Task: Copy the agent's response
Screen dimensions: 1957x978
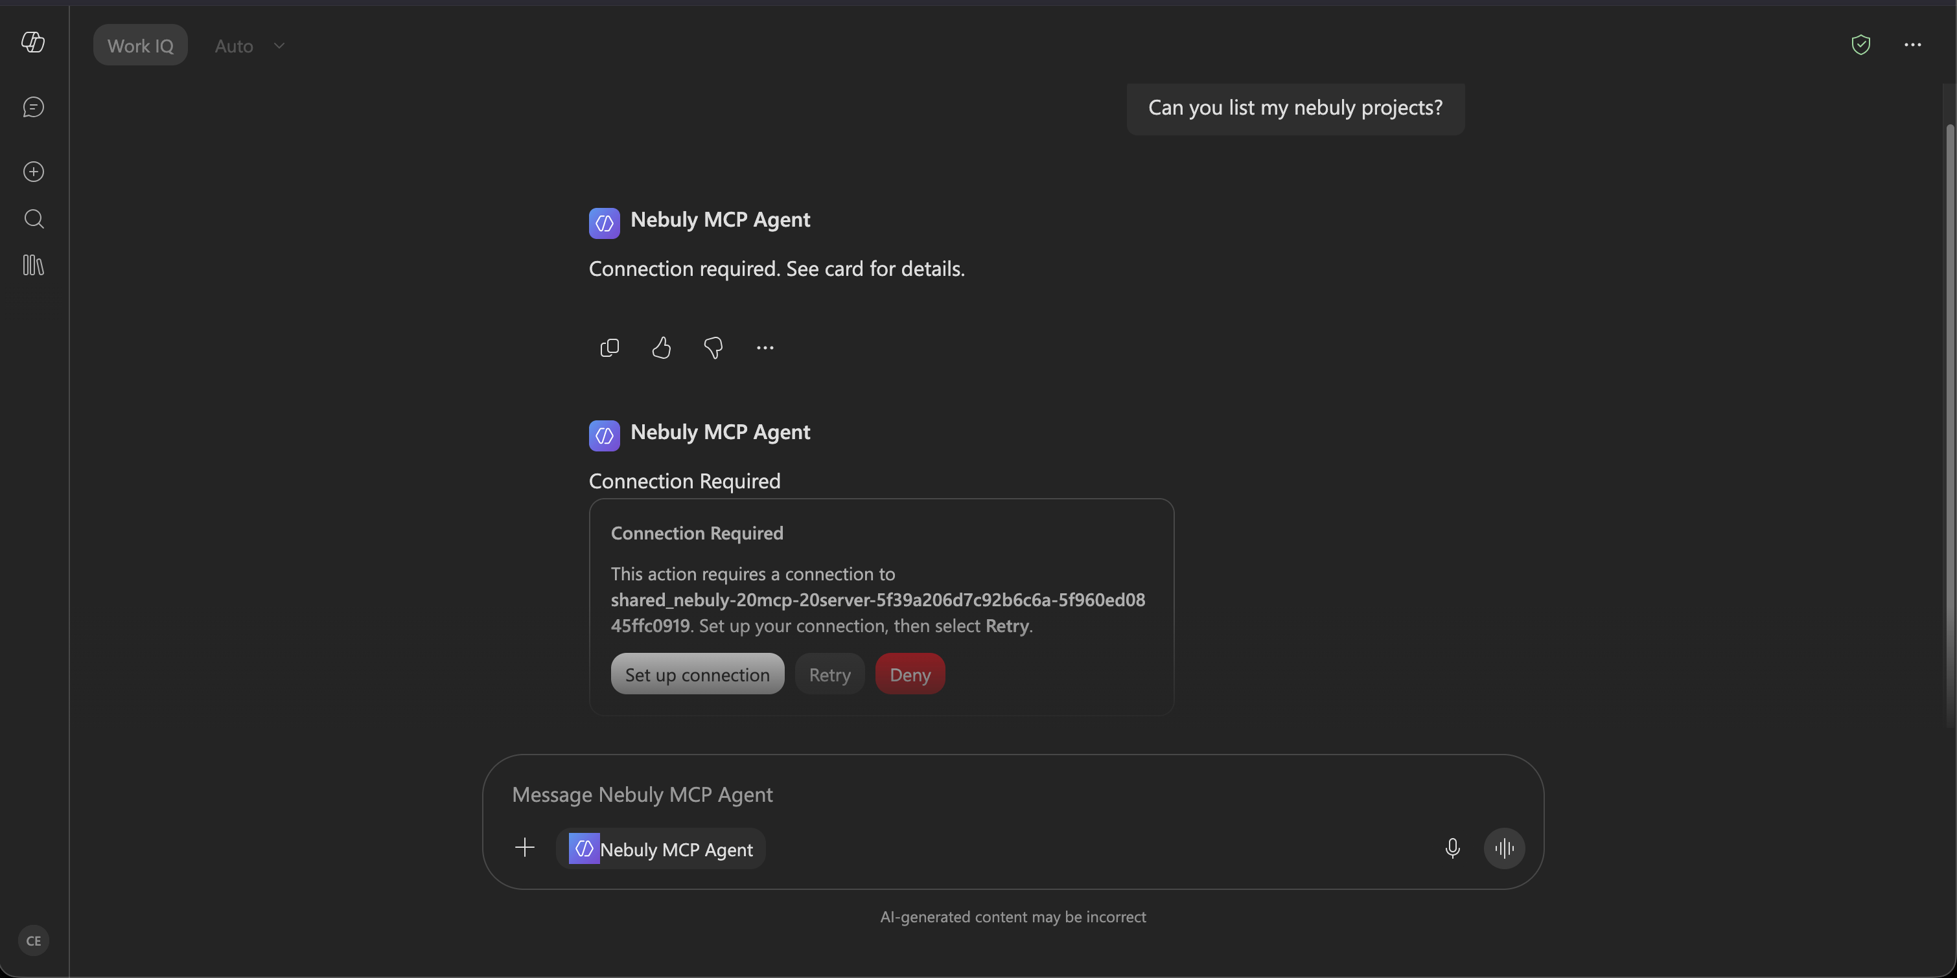Action: click(x=609, y=348)
